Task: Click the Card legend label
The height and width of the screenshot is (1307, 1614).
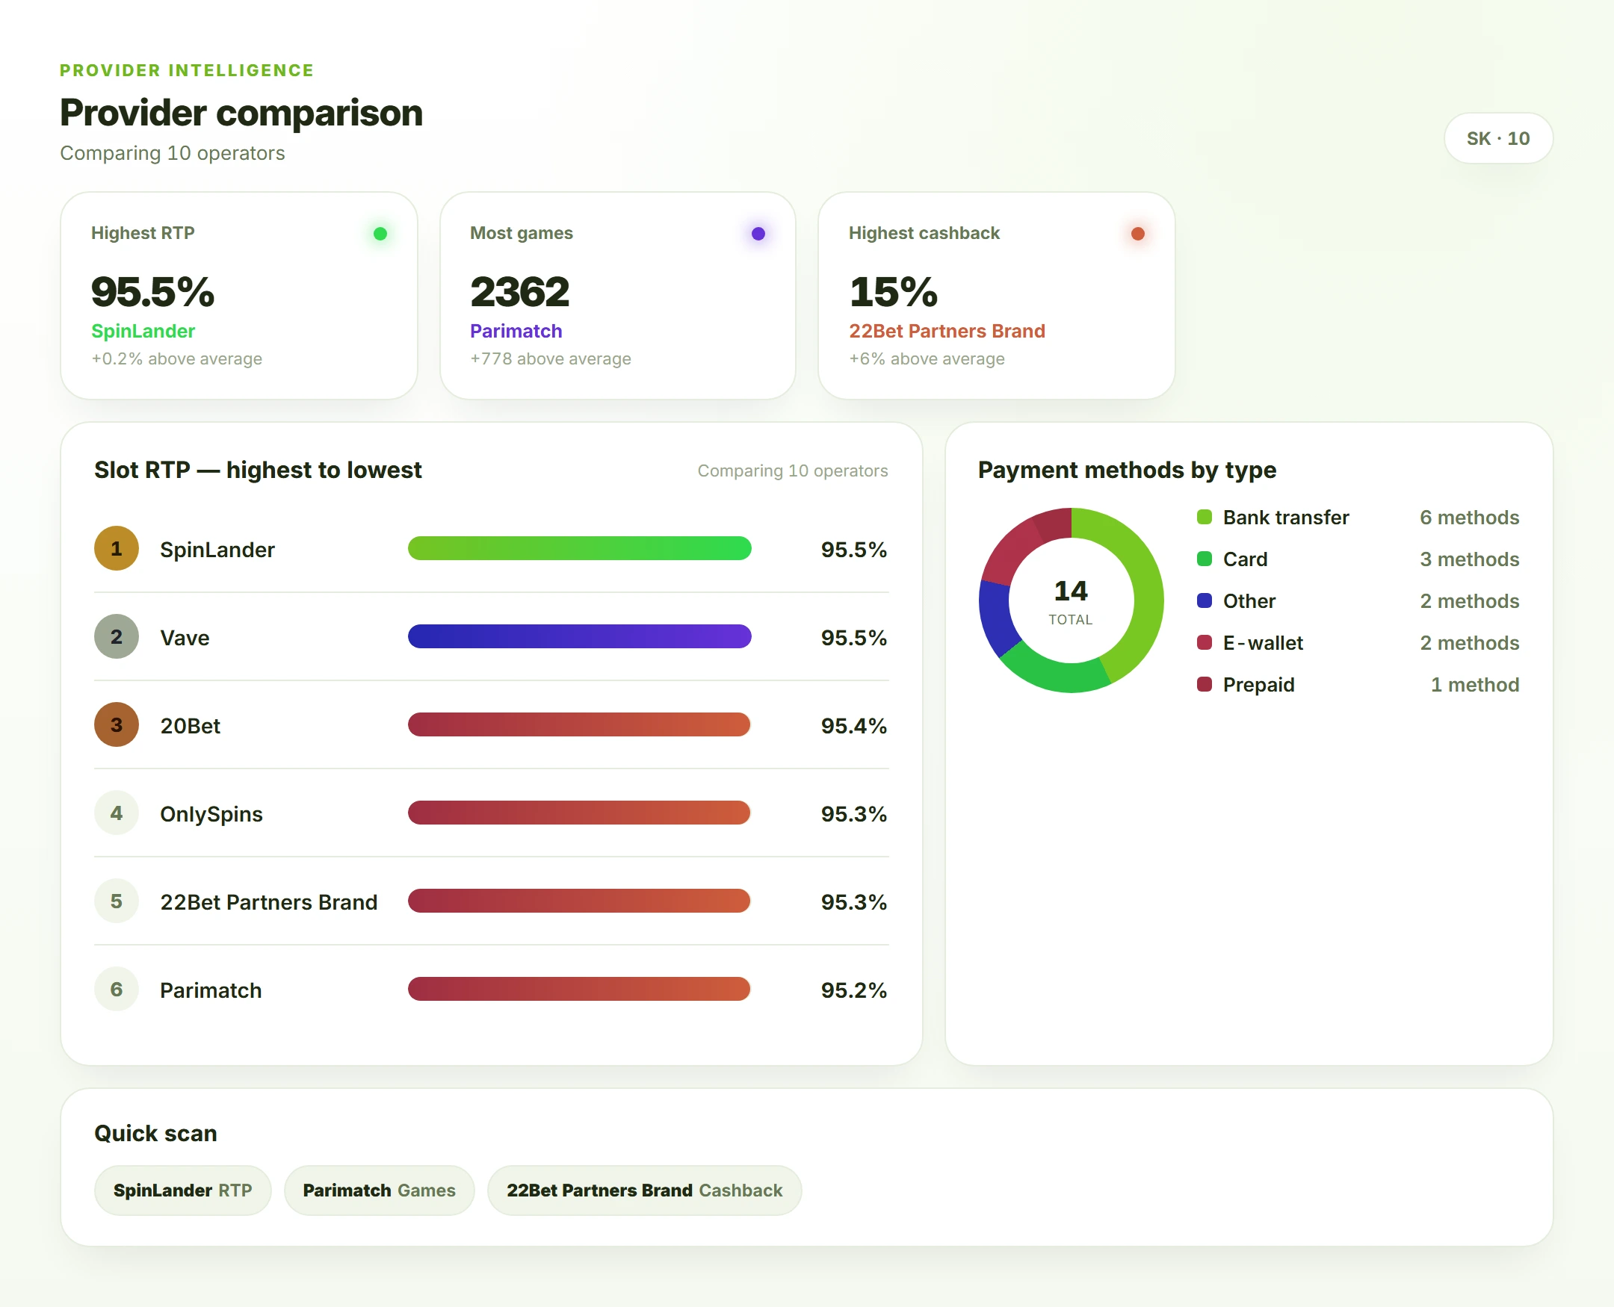Action: (1245, 559)
